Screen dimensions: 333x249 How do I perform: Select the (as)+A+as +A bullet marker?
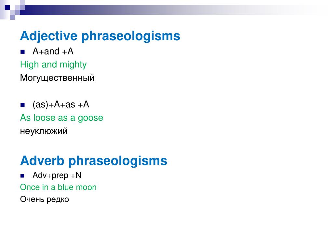click(22, 105)
